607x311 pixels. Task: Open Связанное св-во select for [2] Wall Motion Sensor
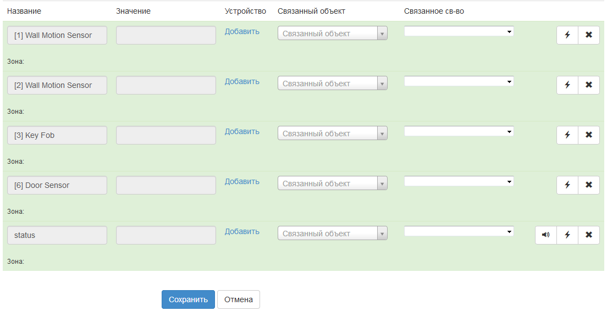click(459, 81)
